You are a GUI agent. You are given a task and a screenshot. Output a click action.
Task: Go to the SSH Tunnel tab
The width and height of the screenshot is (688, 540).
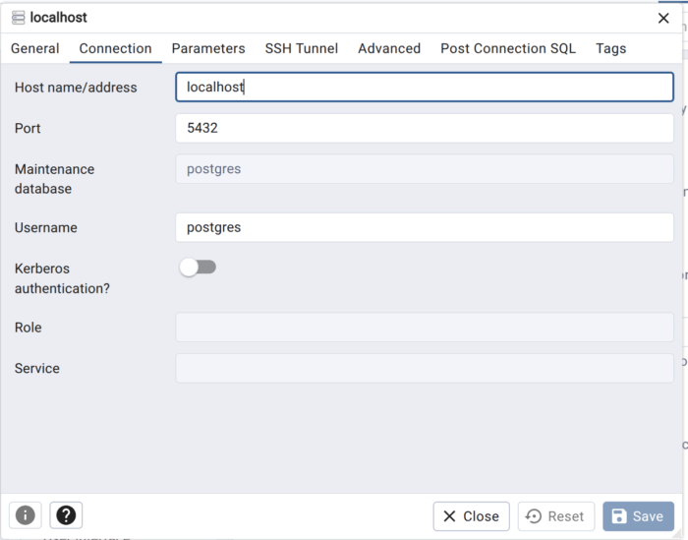pyautogui.click(x=302, y=48)
